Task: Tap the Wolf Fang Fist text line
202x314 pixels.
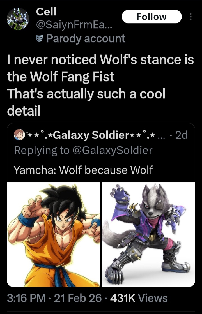Action: tap(61, 77)
